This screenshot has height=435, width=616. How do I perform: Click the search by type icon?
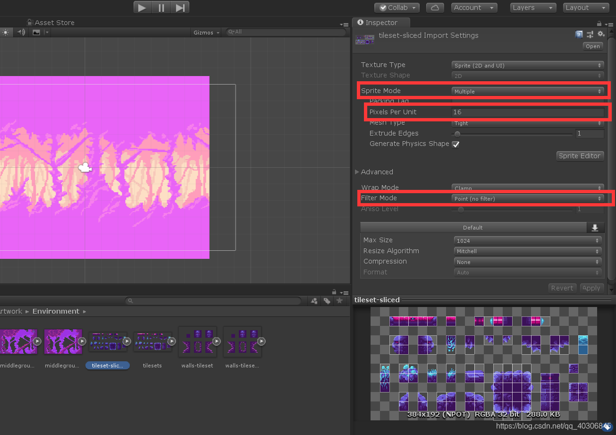pos(314,301)
